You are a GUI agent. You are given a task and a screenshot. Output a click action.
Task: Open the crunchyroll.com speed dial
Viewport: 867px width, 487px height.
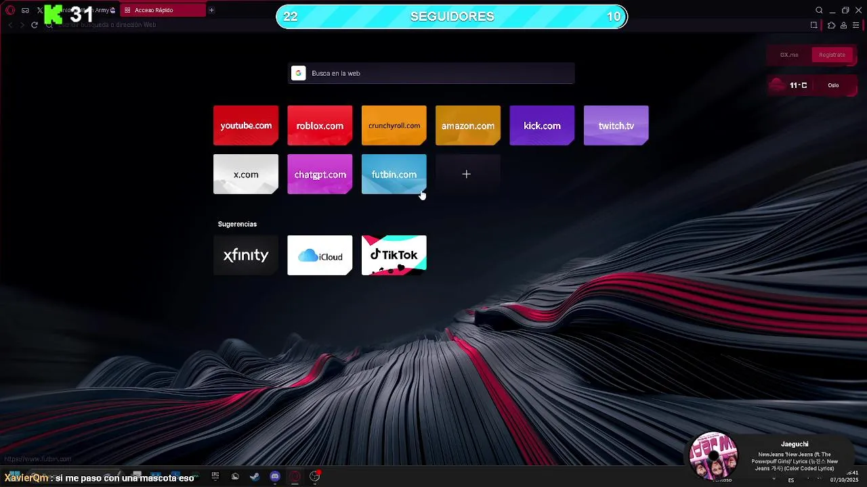[x=394, y=125]
